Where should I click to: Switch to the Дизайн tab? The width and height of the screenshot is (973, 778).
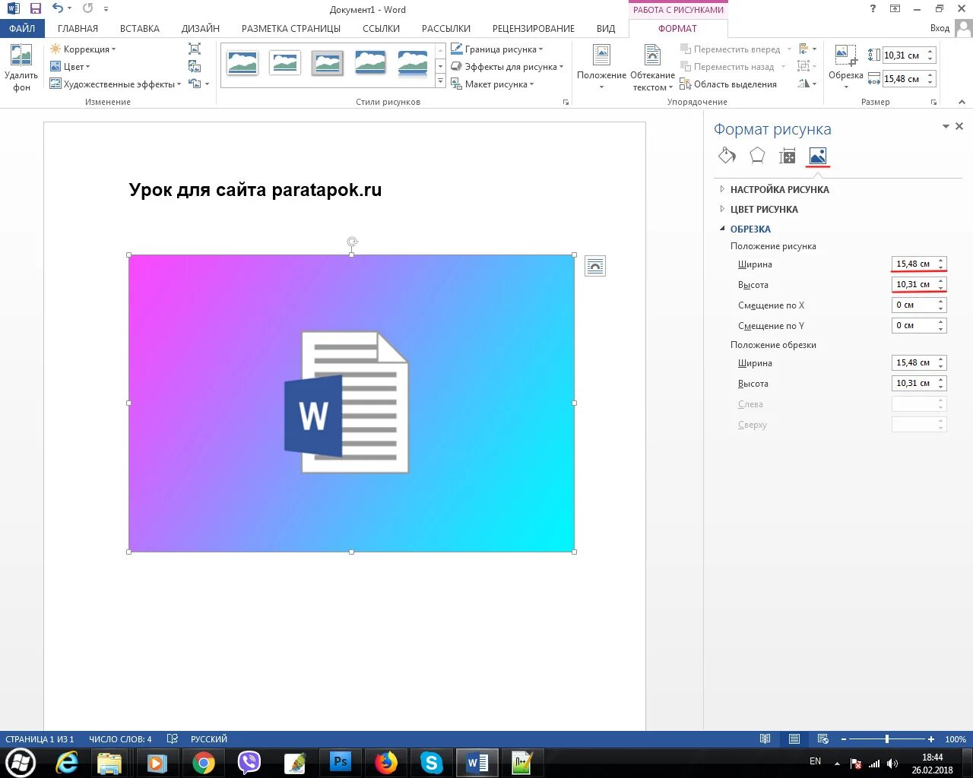tap(201, 28)
